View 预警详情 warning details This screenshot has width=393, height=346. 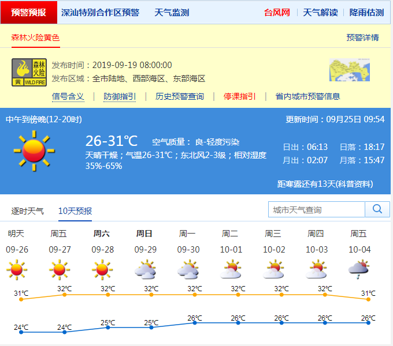click(362, 37)
